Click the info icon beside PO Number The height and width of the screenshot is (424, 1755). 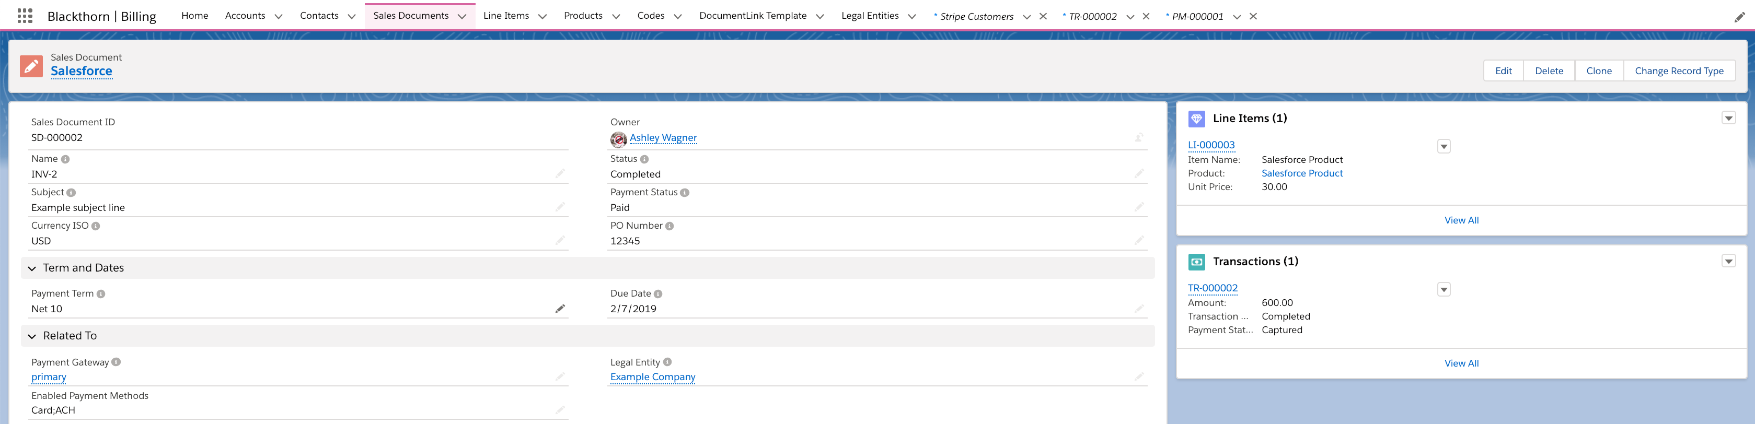669,226
